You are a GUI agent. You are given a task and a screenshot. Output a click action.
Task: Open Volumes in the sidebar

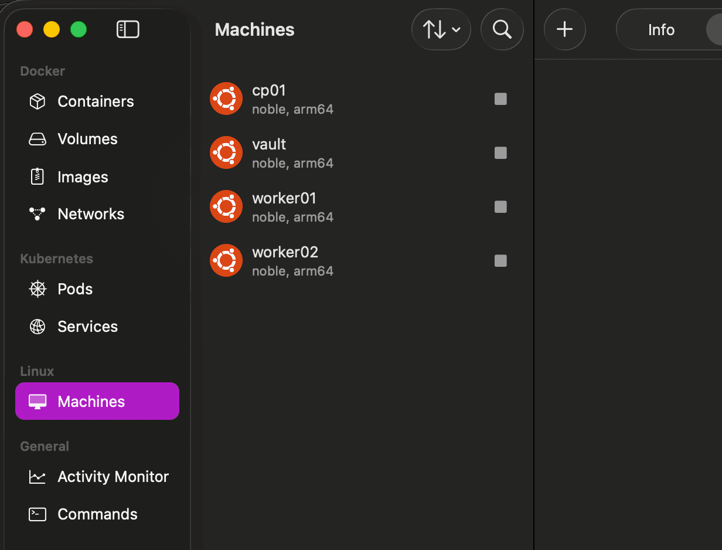click(97, 139)
